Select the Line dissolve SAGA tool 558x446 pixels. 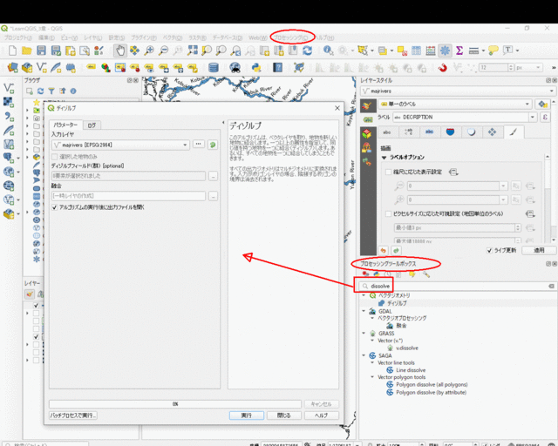[411, 370]
